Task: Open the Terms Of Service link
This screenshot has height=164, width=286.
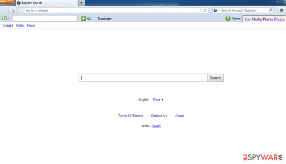Action: (130, 116)
